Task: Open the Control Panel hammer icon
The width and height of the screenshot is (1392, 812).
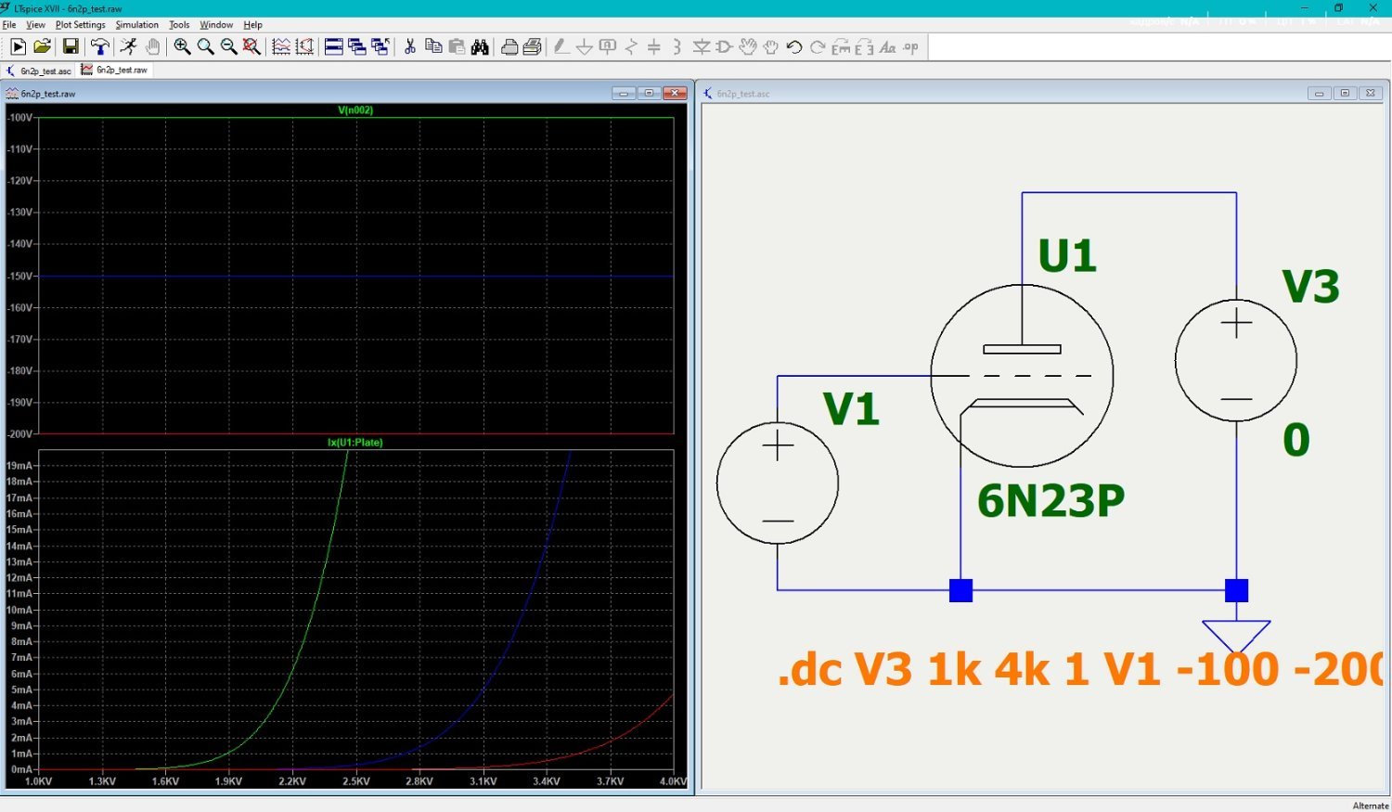Action: 99,46
